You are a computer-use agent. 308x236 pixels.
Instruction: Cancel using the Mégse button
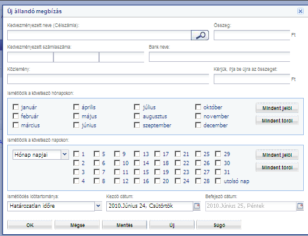pos(77,225)
